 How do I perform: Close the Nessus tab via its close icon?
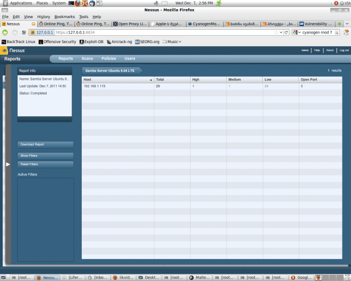tap(34, 24)
